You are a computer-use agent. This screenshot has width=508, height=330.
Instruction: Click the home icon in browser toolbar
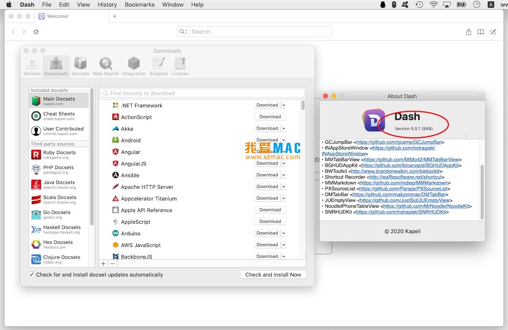pos(36,32)
